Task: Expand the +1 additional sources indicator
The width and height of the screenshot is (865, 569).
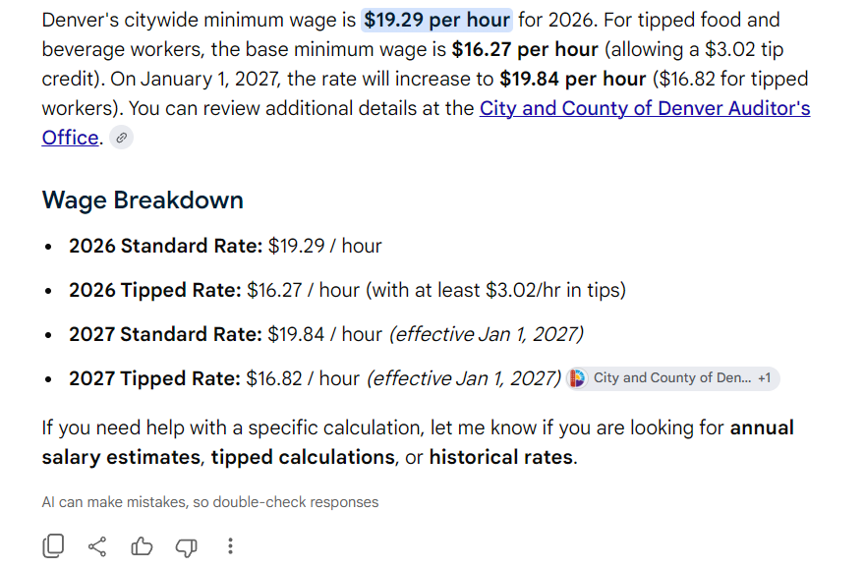Action: pyautogui.click(x=765, y=378)
